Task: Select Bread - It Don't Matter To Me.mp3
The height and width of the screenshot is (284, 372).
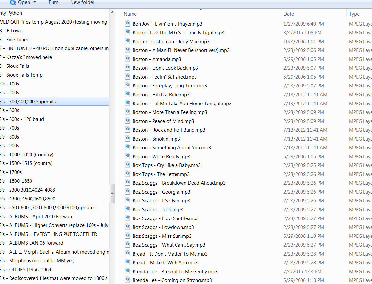Action: 170,254
